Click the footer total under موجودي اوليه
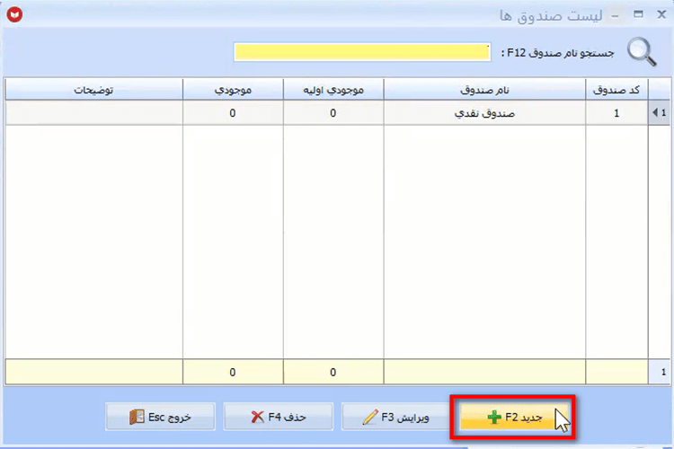 (x=333, y=372)
